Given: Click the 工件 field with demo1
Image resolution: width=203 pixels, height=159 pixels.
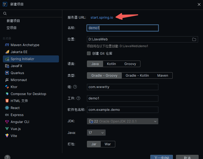Looking at the screenshot, I should [x=123, y=98].
